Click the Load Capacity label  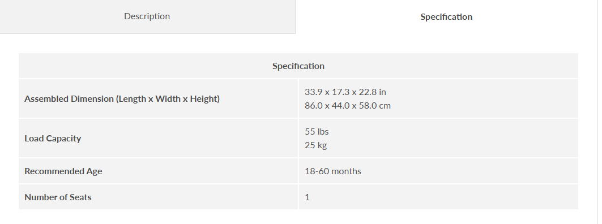click(53, 139)
